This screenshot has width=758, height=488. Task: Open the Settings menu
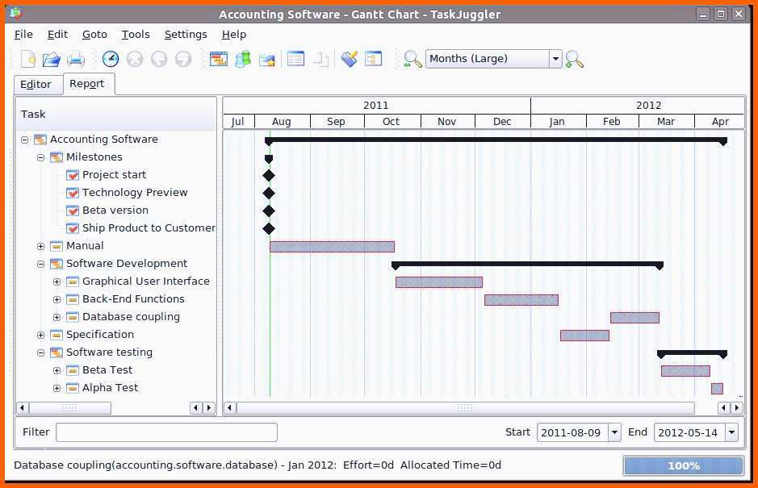pyautogui.click(x=186, y=35)
